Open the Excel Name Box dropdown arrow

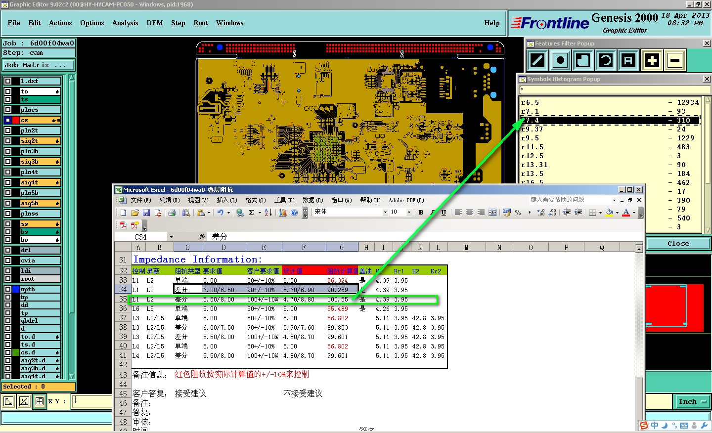click(x=171, y=237)
